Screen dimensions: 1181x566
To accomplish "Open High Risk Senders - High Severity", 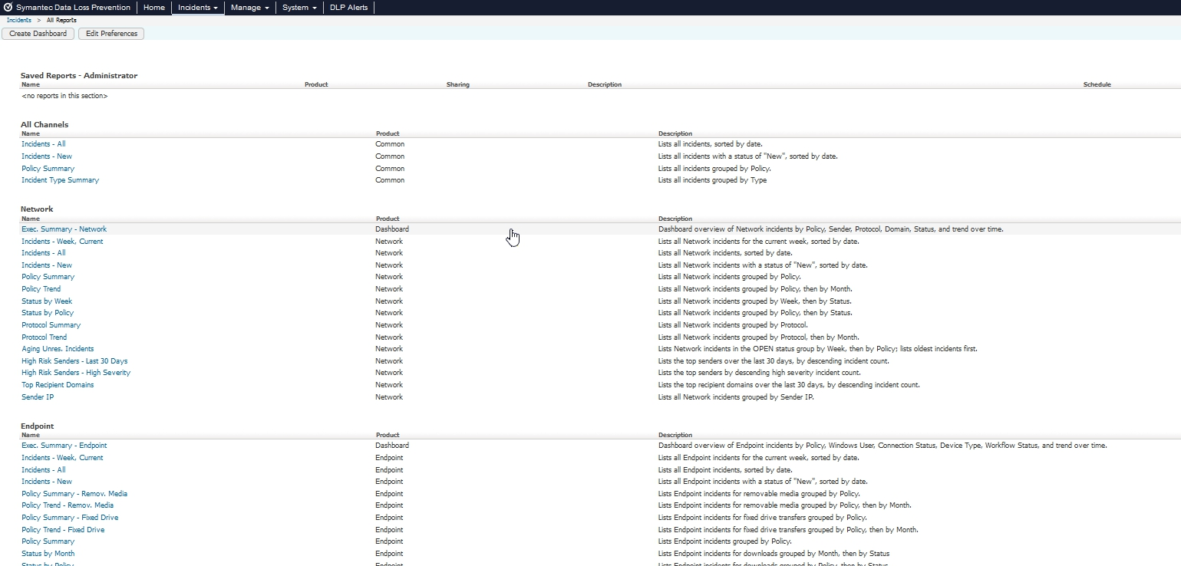I will pos(76,373).
